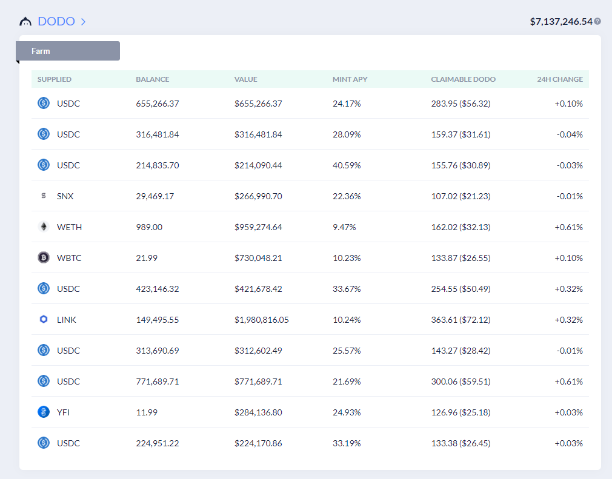
Task: Click 24h change -0.03%
Action: tap(570, 165)
